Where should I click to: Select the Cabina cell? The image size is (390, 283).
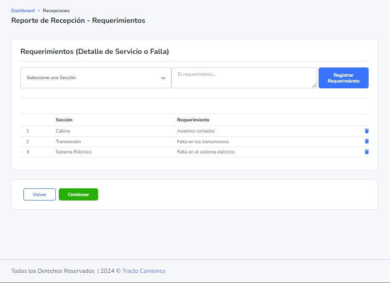coord(63,131)
